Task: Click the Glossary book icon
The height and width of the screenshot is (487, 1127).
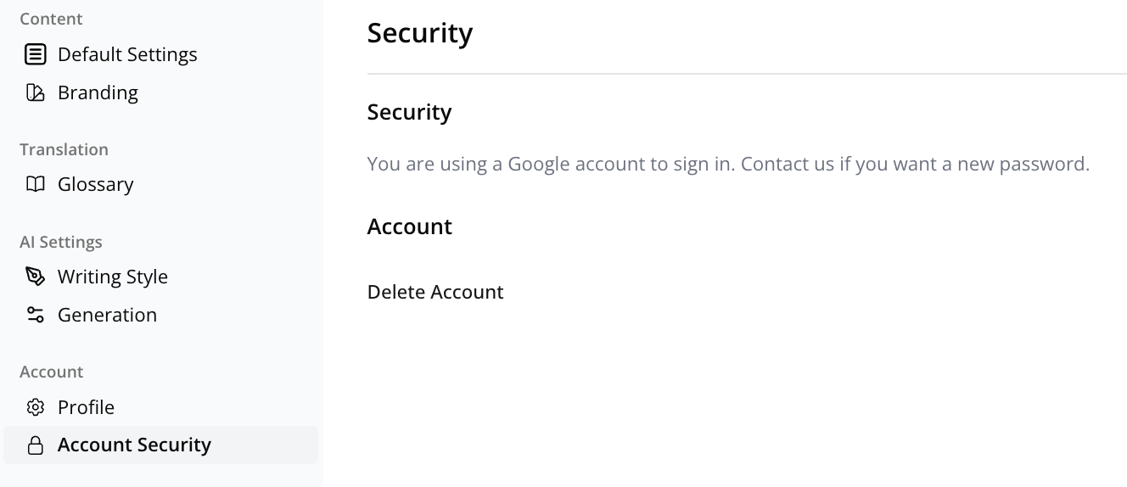Action: [36, 184]
